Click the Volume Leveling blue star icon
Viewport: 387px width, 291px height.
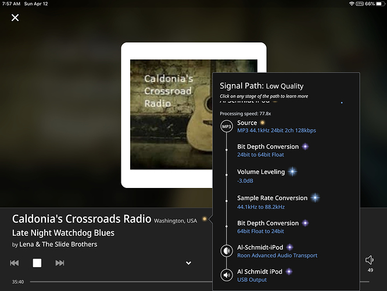pyautogui.click(x=292, y=172)
